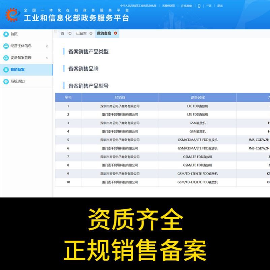Close the 已备案 tab with its gray x
This screenshot has width=270, height=270.
[x=91, y=33]
